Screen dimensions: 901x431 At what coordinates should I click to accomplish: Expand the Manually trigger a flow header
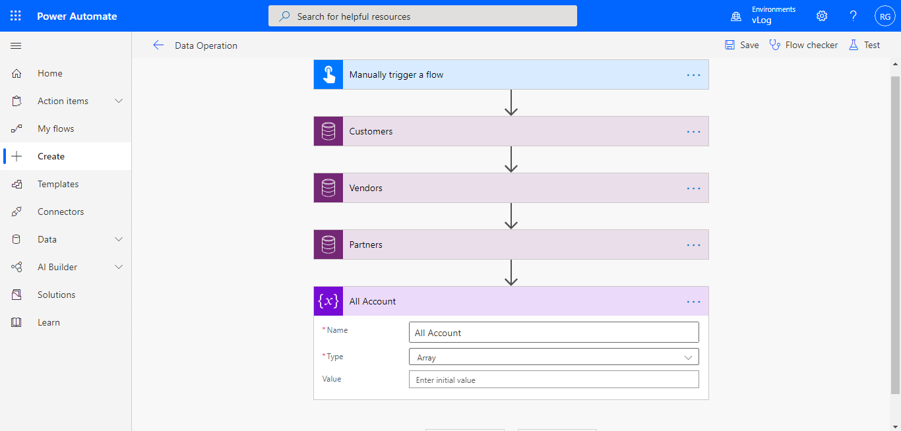[511, 74]
